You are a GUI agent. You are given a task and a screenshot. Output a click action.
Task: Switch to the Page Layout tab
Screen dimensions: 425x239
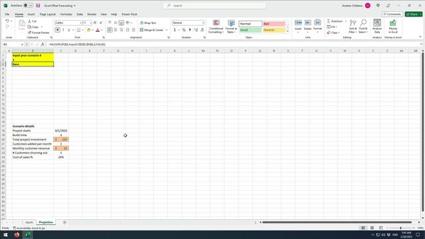(47, 14)
